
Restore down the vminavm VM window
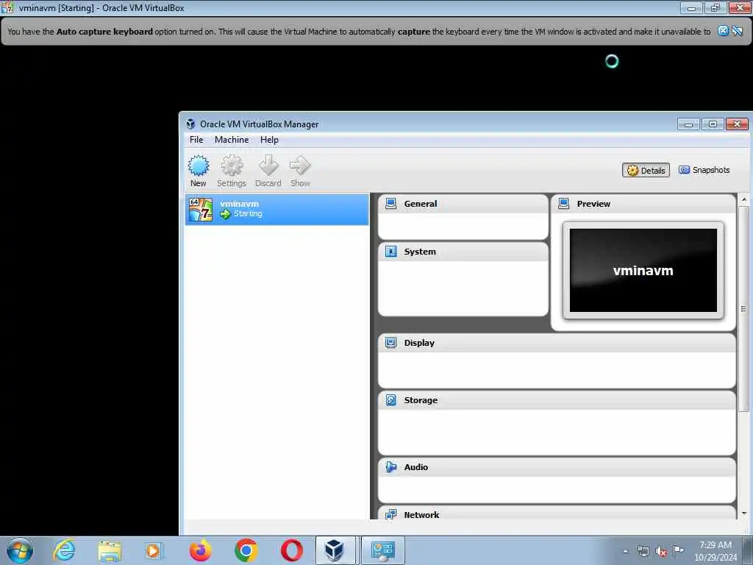(715, 7)
